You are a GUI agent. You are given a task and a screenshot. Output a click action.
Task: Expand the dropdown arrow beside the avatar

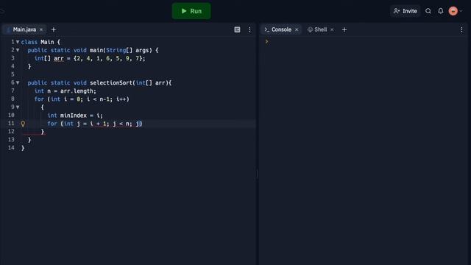(461, 11)
